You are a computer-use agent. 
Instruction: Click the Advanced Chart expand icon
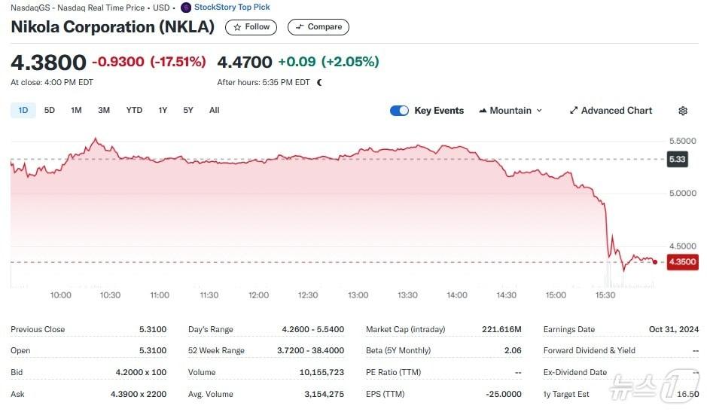coord(574,111)
